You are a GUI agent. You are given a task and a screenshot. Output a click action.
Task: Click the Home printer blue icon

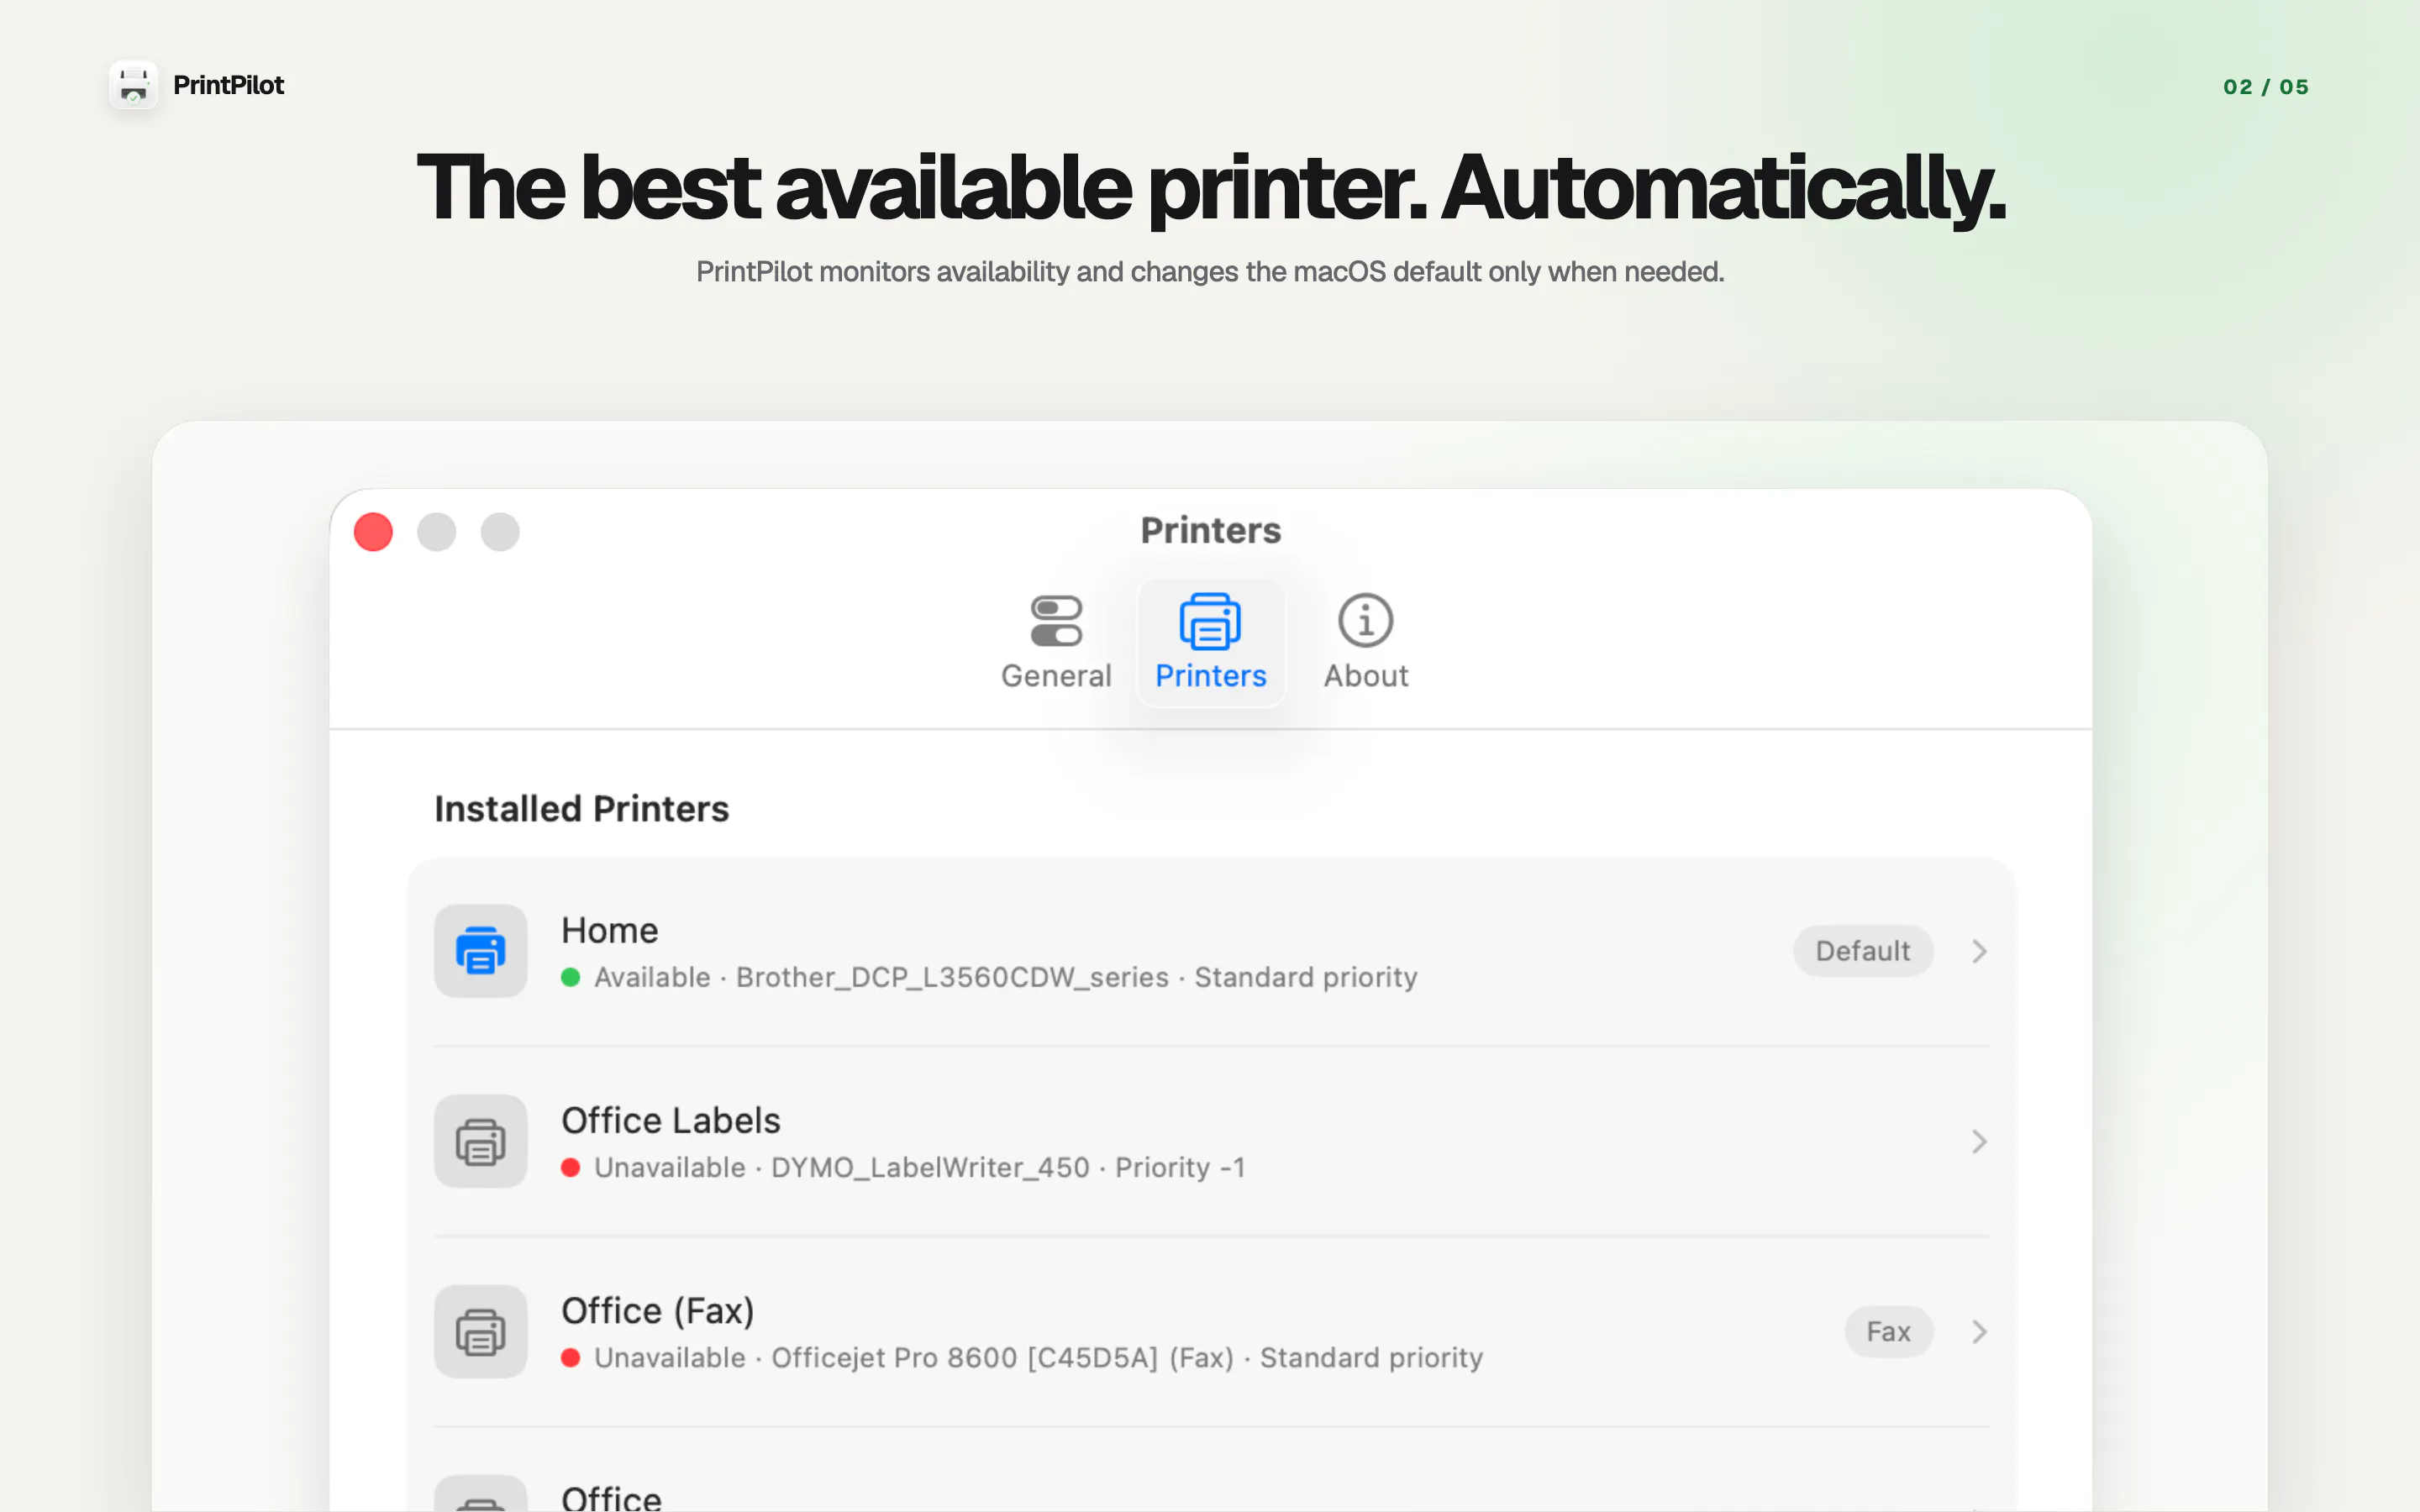480,950
